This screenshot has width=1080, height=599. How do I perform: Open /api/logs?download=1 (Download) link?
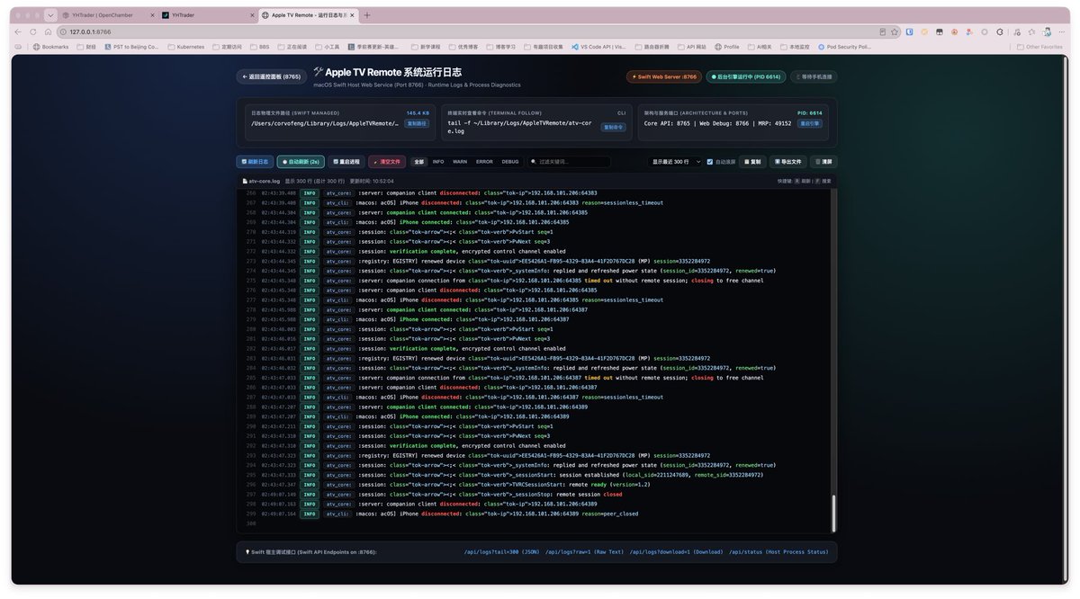pyautogui.click(x=676, y=552)
